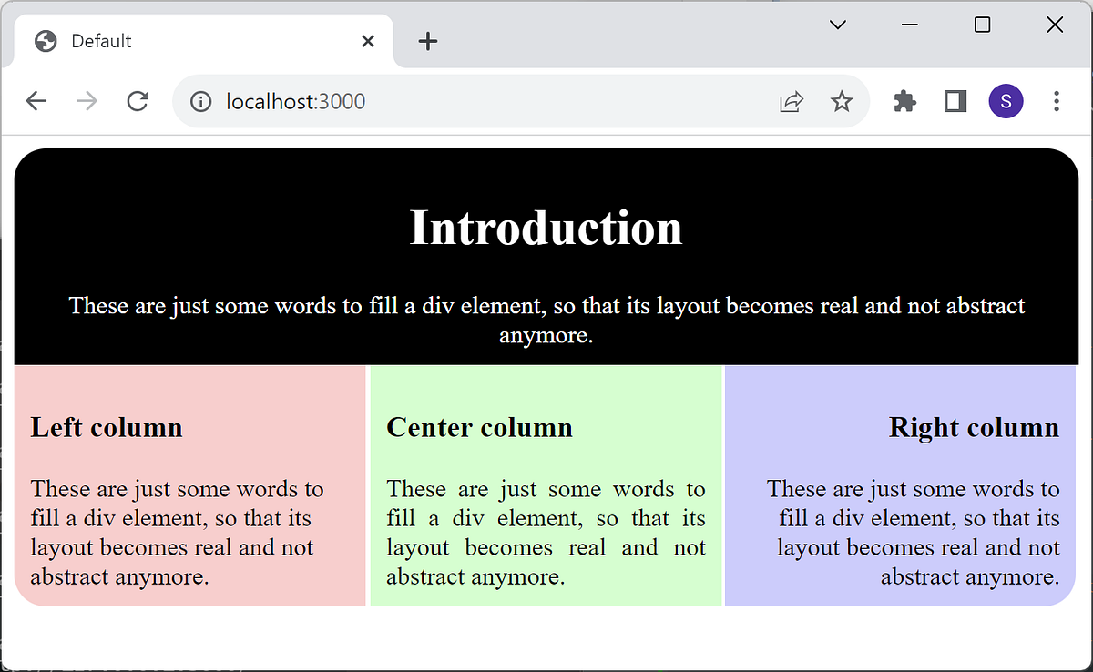Screen dimensions: 1093x672
Task: Open the browser profile avatar icon
Action: point(1006,101)
